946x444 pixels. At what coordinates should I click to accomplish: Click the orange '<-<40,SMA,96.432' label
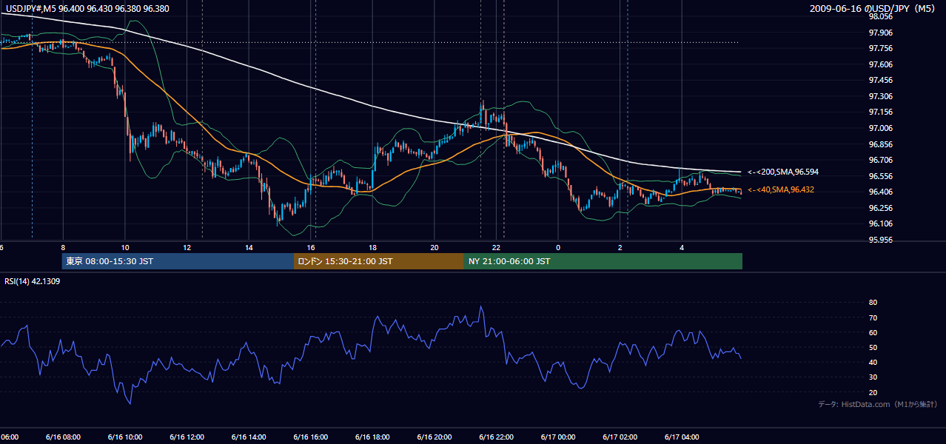pos(780,190)
